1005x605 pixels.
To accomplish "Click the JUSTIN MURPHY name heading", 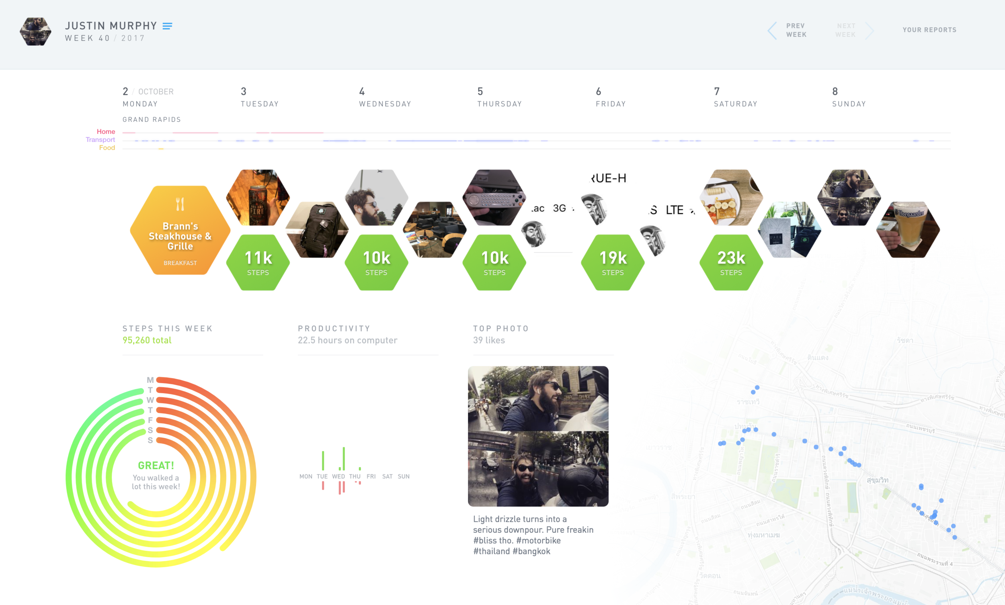I will [x=111, y=26].
